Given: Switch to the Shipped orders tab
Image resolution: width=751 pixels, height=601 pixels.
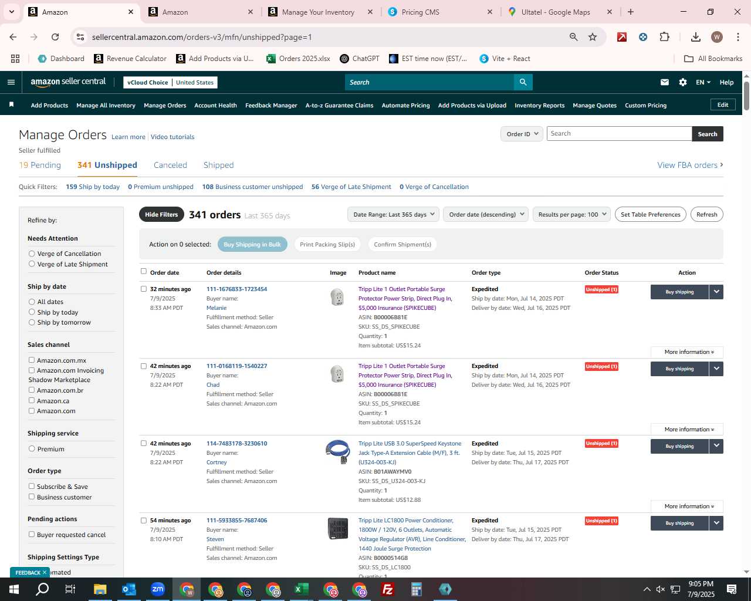Looking at the screenshot, I should tap(218, 165).
